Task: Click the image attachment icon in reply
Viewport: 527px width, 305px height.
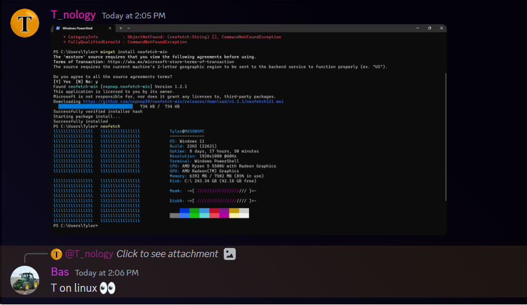Action: tap(229, 254)
